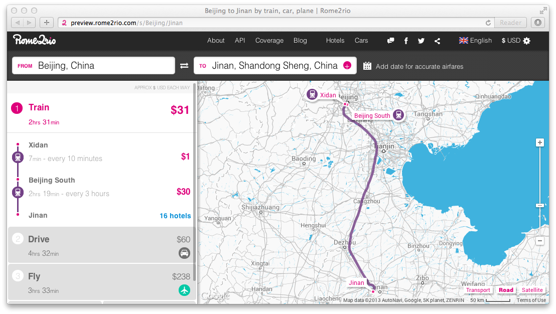This screenshot has width=556, height=314.
Task: Expand the Drive route option
Action: (x=101, y=245)
